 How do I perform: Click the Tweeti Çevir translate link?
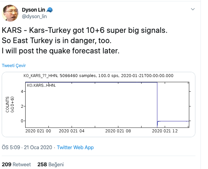14,65
